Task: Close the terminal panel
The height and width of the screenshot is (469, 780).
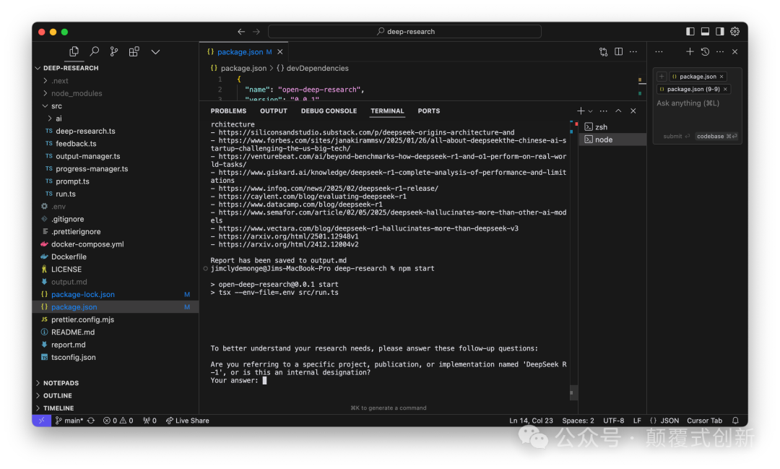Action: tap(633, 111)
